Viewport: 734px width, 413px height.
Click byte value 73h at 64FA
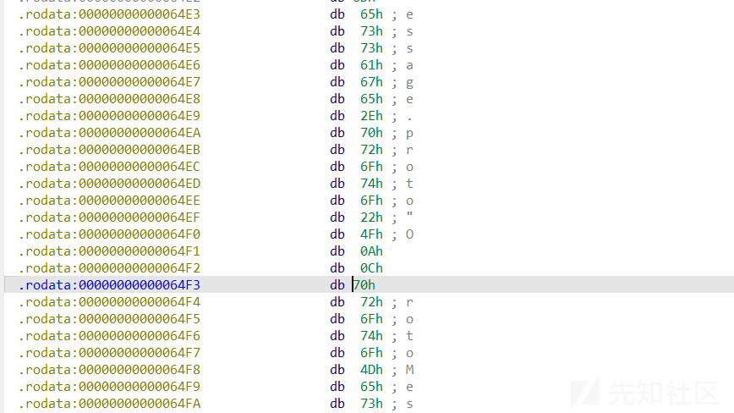pos(371,404)
